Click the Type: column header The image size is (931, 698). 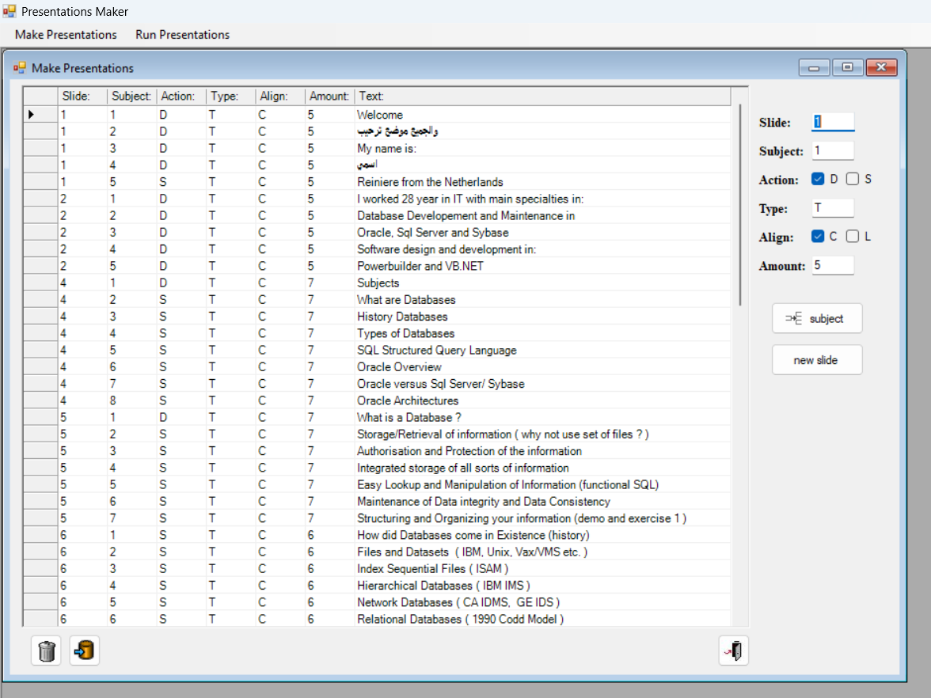tap(231, 97)
